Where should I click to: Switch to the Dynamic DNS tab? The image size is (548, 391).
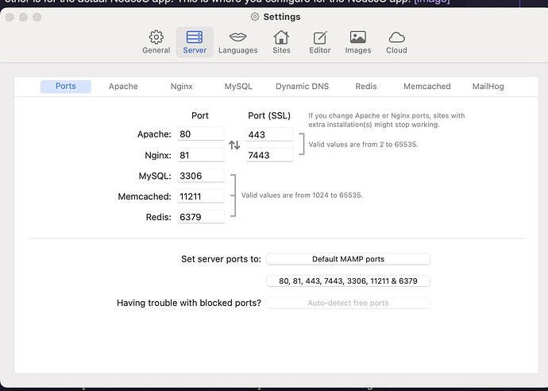[302, 87]
